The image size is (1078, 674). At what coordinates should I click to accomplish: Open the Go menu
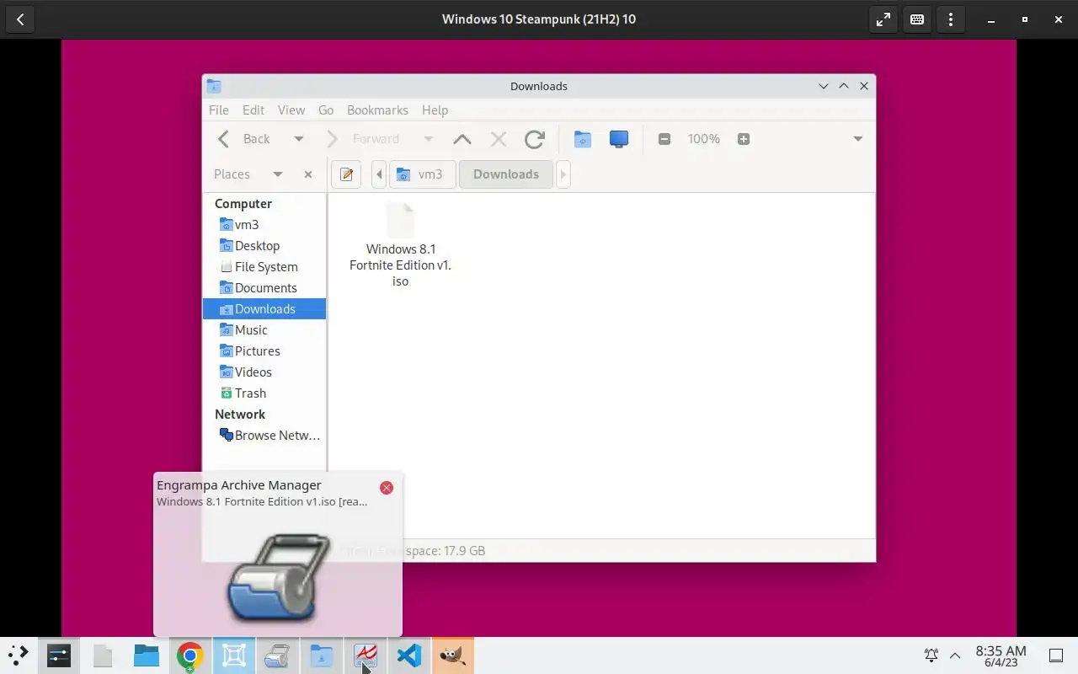[326, 110]
